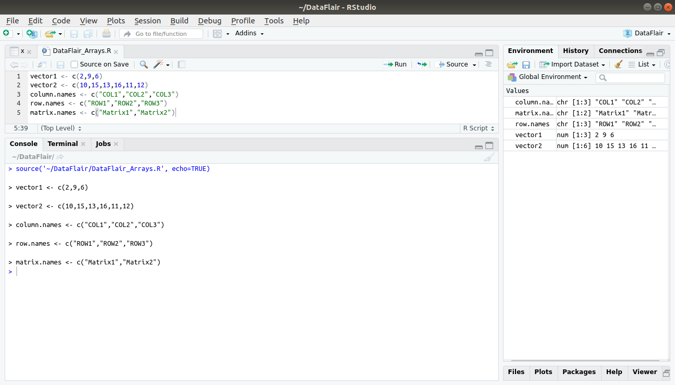Compile a report with the notebook icon
Screen dimensions: 675x385
(x=181, y=64)
